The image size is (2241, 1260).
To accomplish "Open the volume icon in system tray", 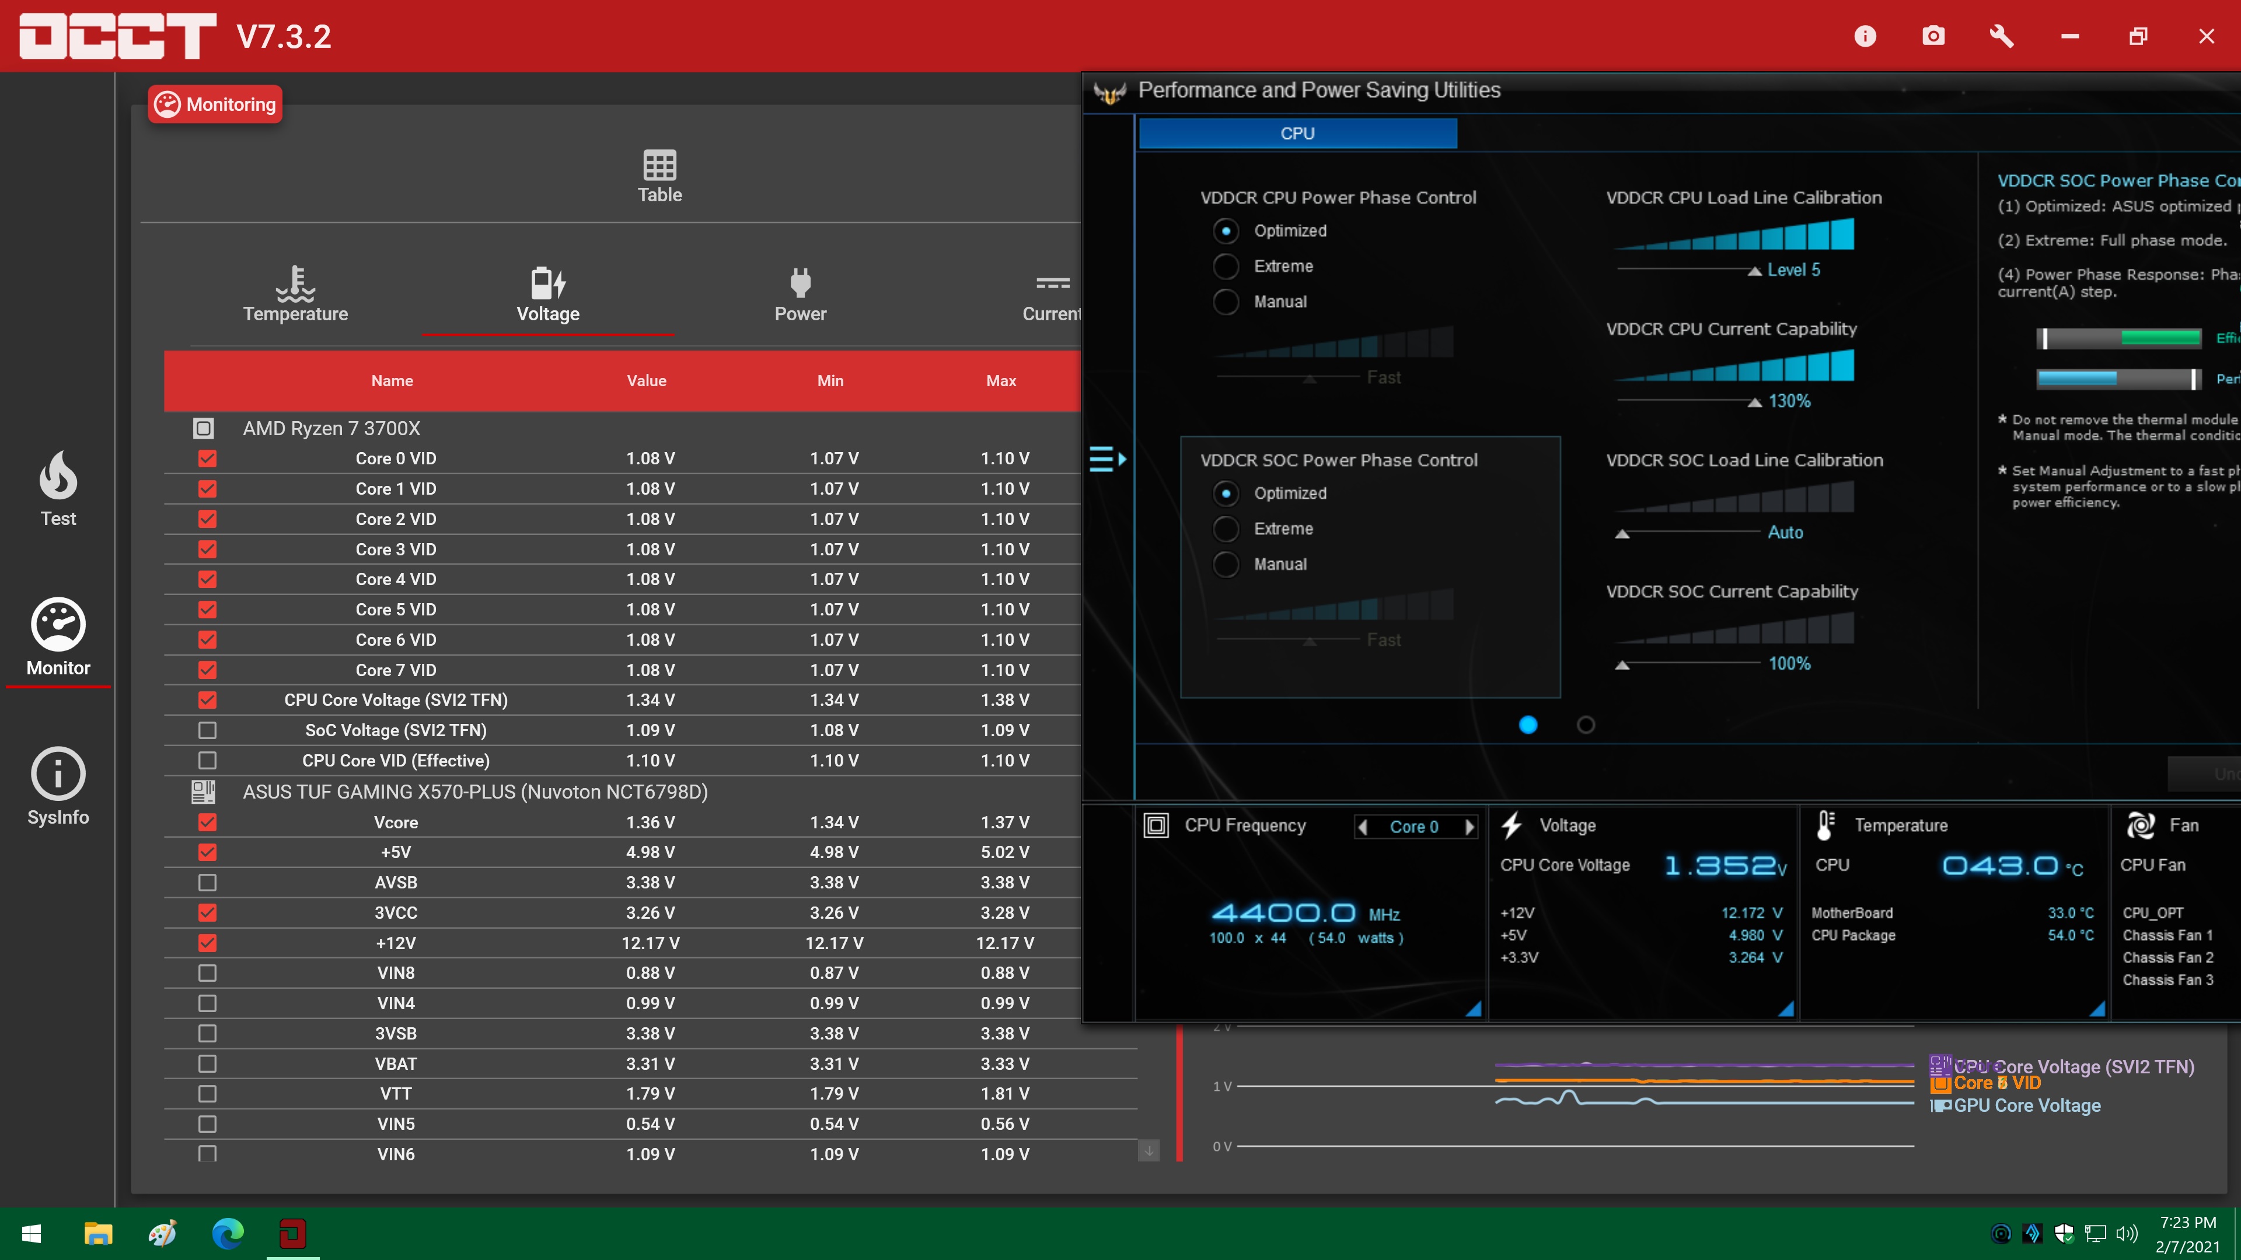I will (2126, 1233).
